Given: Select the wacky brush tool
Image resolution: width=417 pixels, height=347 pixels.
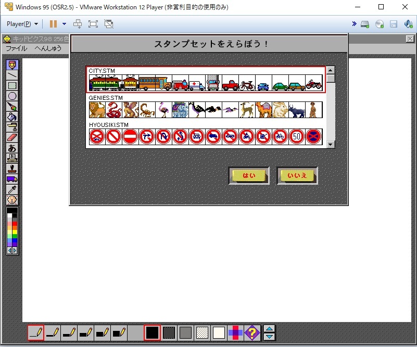Looking at the screenshot, I should [12, 106].
